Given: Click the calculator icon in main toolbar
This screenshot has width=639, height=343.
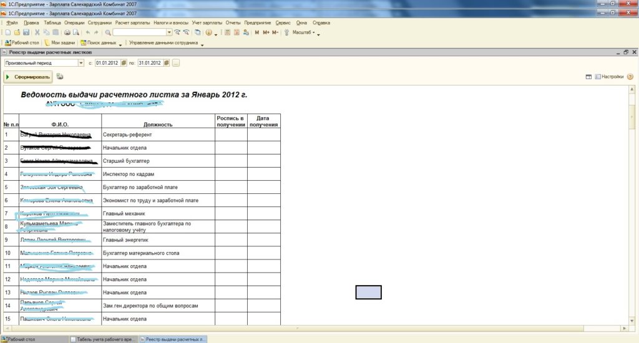Looking at the screenshot, I should tap(228, 32).
